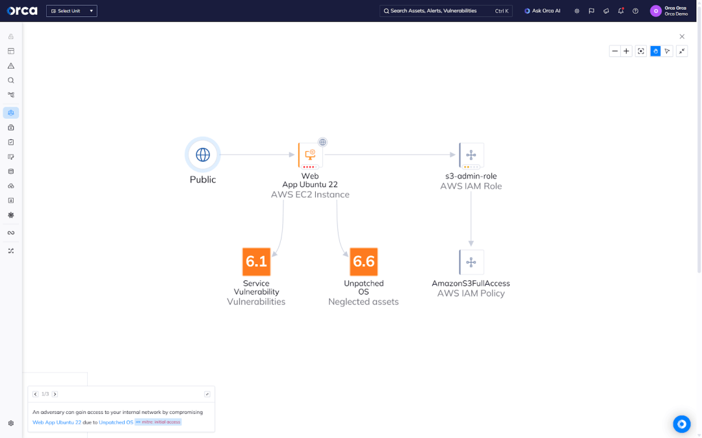Click the Orca logo
The width and height of the screenshot is (702, 438).
[22, 11]
